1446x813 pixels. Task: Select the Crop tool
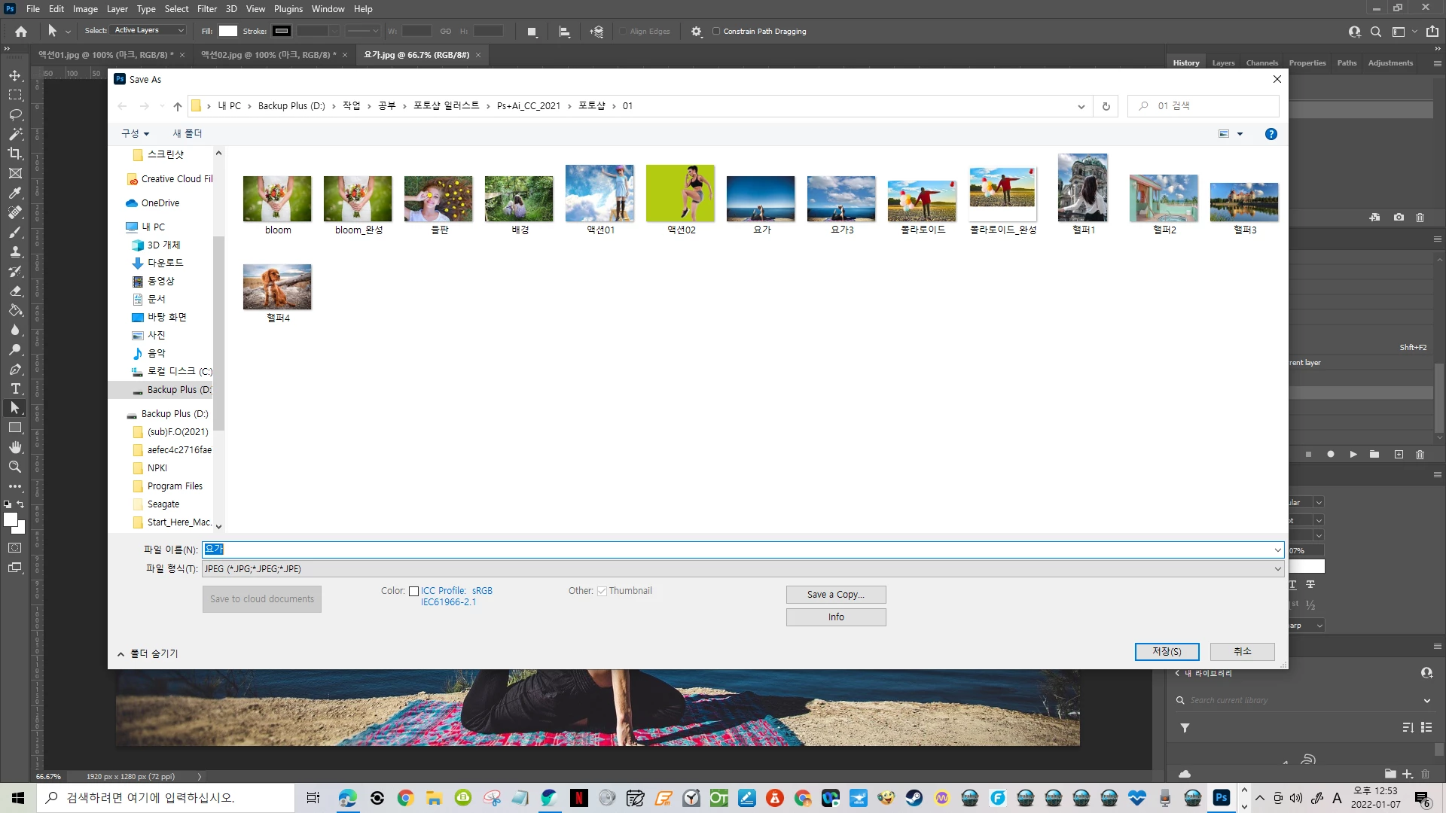pos(15,154)
